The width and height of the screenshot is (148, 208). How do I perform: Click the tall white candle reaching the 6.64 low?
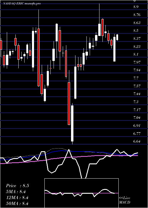pyautogui.click(x=72, y=123)
